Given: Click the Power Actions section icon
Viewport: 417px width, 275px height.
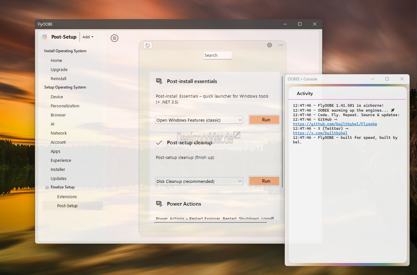Looking at the screenshot, I should [159, 204].
